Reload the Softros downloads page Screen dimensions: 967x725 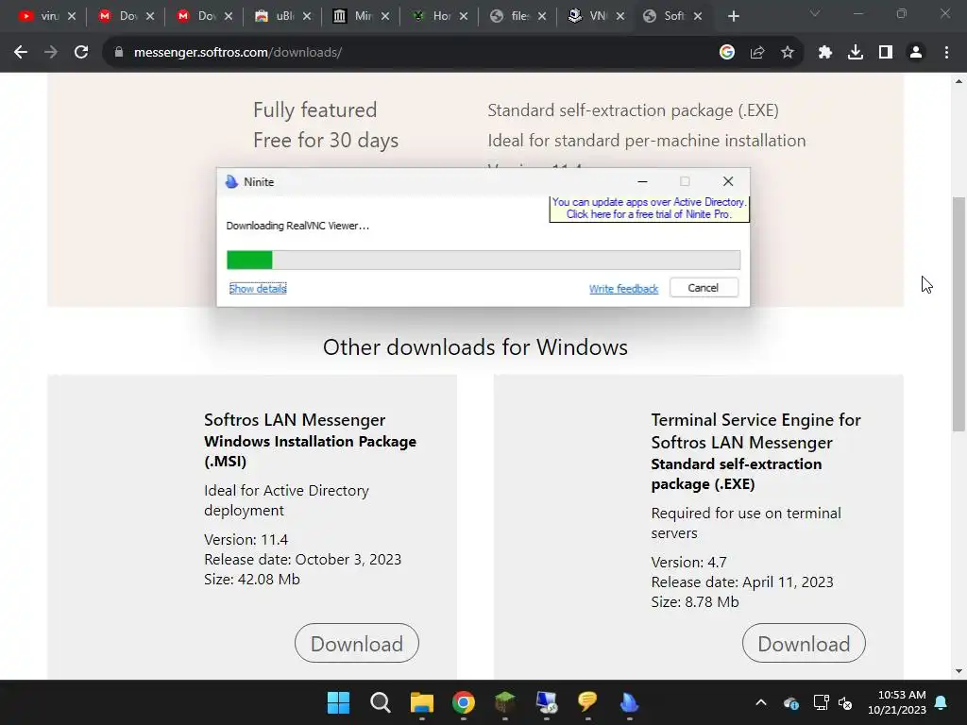pos(81,53)
